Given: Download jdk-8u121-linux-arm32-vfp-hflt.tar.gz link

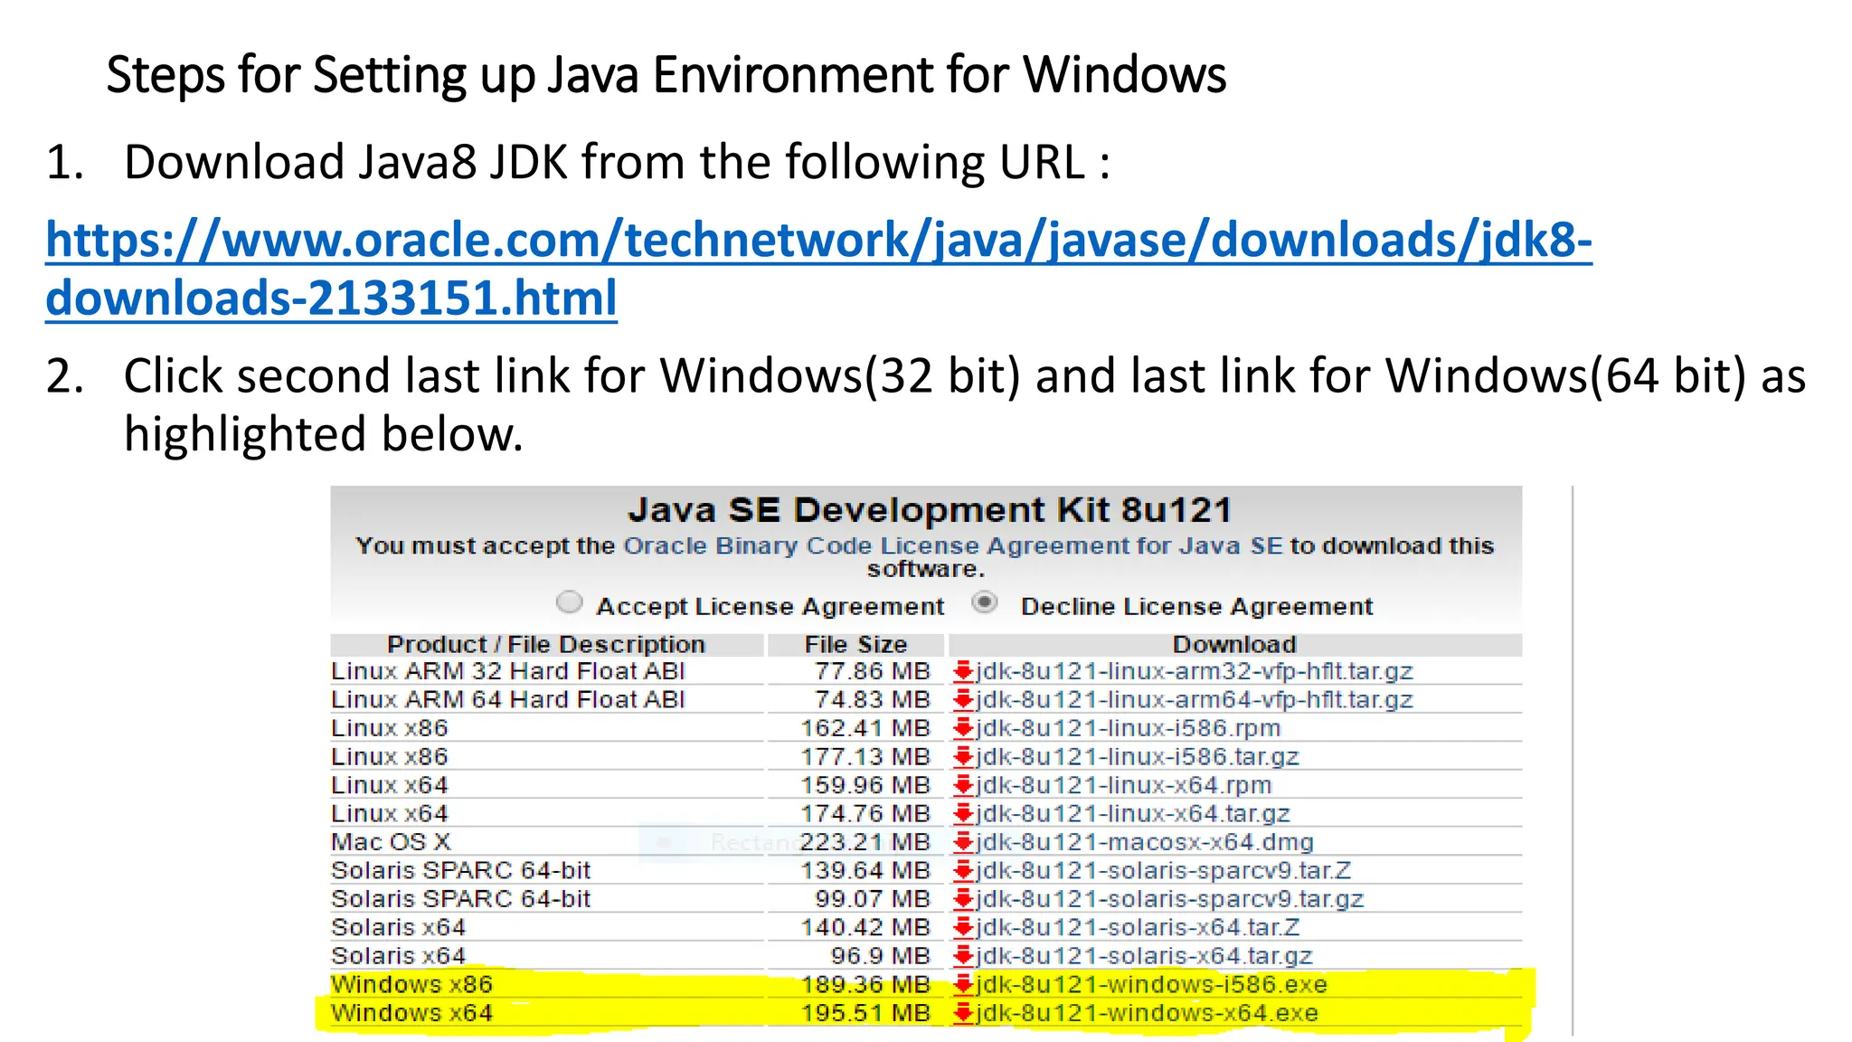Looking at the screenshot, I should click(x=1195, y=671).
